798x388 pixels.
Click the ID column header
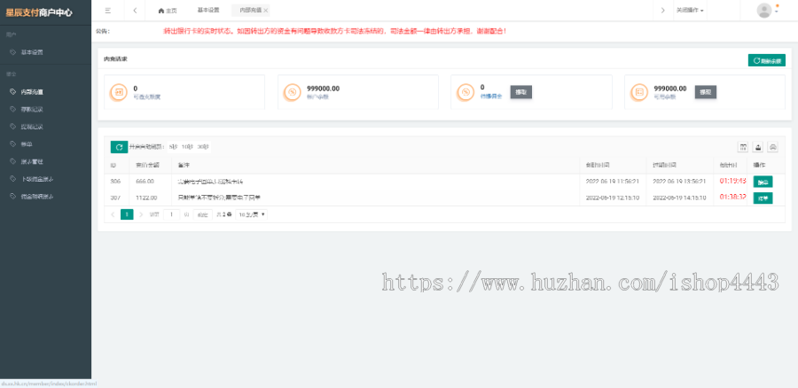tap(113, 166)
